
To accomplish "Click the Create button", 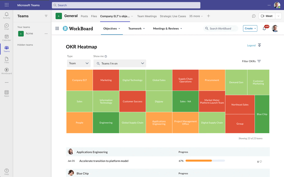I will coord(250,28).
